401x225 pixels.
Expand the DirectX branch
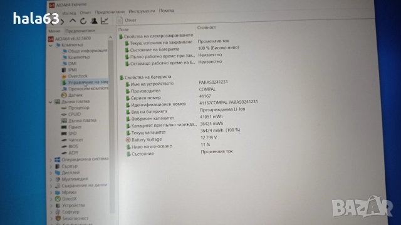point(51,199)
